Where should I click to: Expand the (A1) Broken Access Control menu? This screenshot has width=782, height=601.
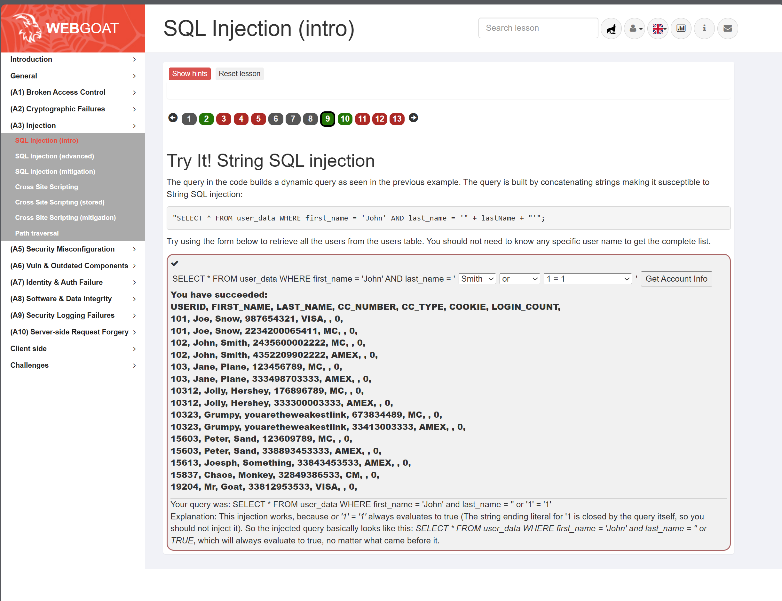73,92
